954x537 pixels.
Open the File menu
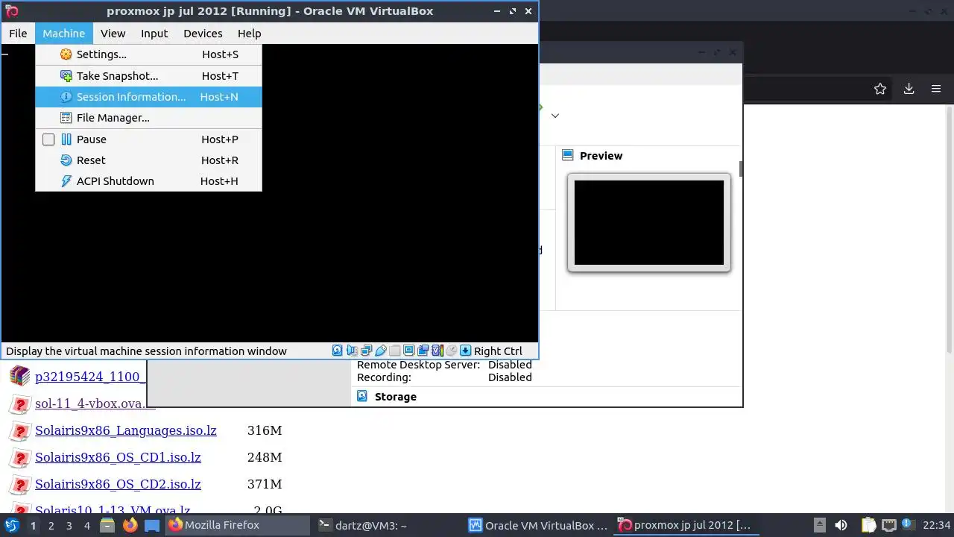(x=18, y=34)
